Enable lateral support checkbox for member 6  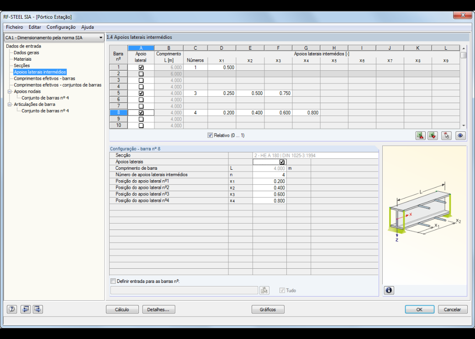(141, 99)
